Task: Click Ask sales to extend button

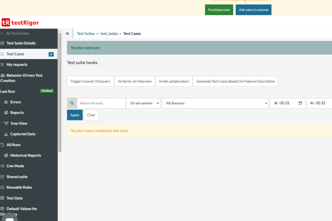Action: pyautogui.click(x=253, y=10)
